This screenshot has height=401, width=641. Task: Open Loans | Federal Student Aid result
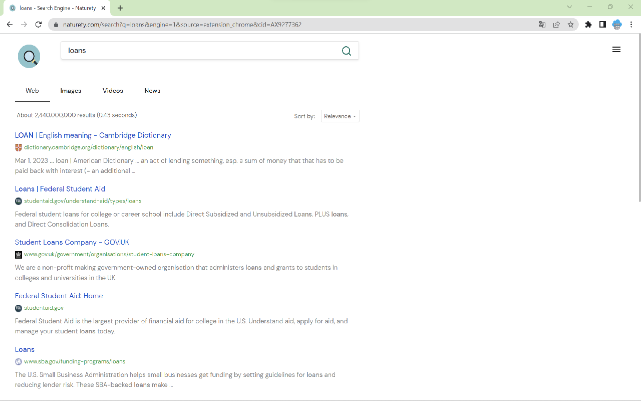coord(60,189)
